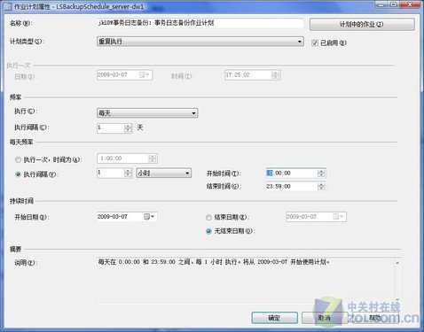
Task: Toggle the 已启用 checkbox
Action: 315,43
